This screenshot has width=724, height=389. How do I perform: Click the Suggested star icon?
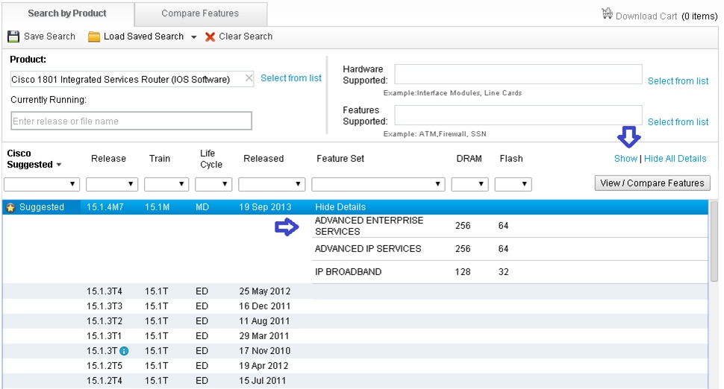pos(10,208)
